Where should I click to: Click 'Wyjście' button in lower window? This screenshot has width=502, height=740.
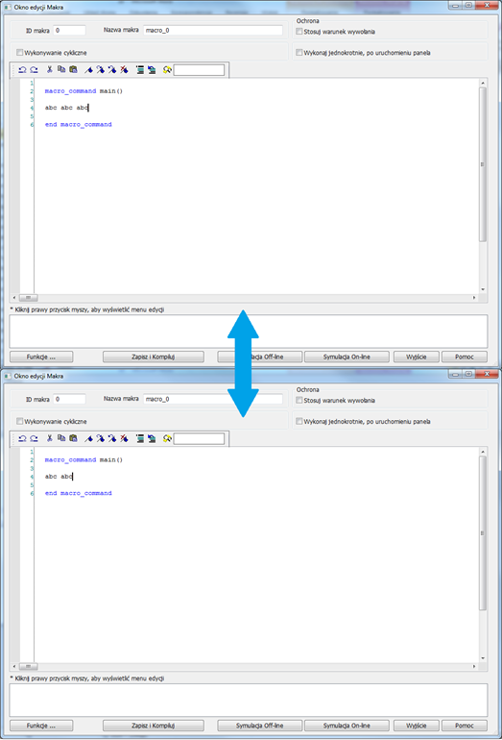click(x=417, y=726)
